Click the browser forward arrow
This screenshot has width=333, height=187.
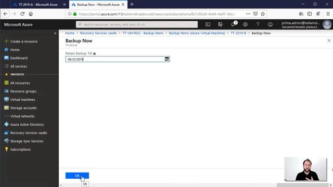tap(14, 14)
